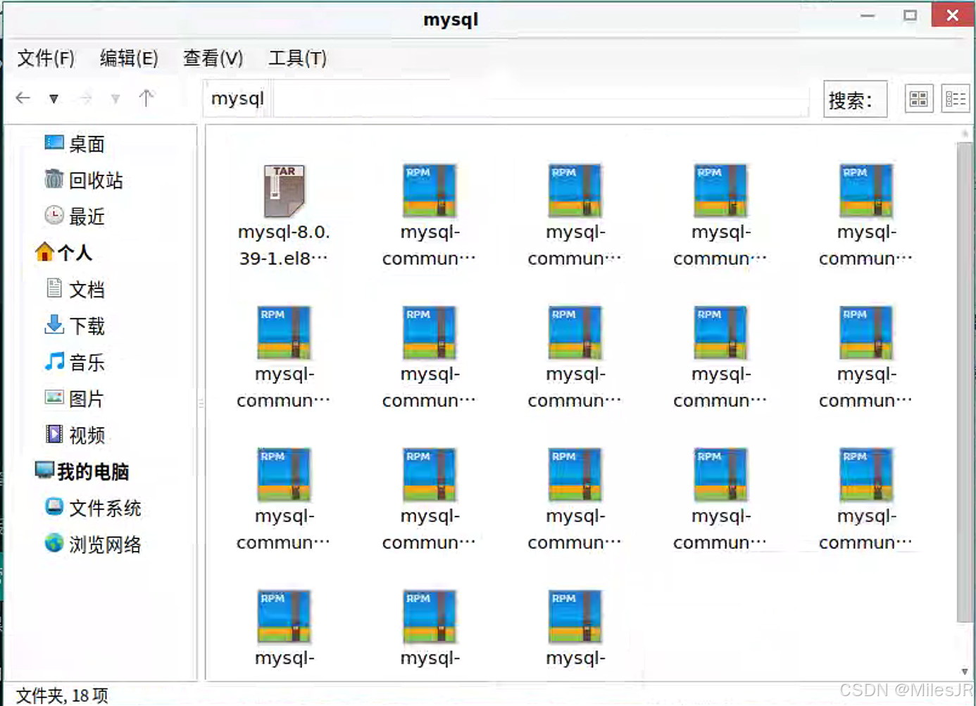Open the 文件(F) menu
The width and height of the screenshot is (976, 706).
point(46,58)
